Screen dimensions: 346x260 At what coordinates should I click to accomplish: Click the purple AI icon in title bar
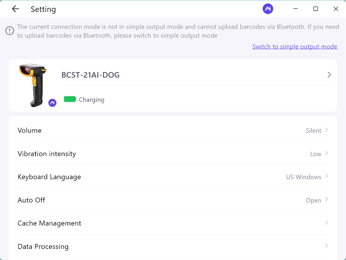click(x=268, y=9)
